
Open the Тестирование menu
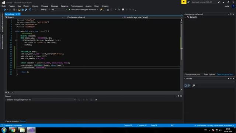click(x=77, y=6)
